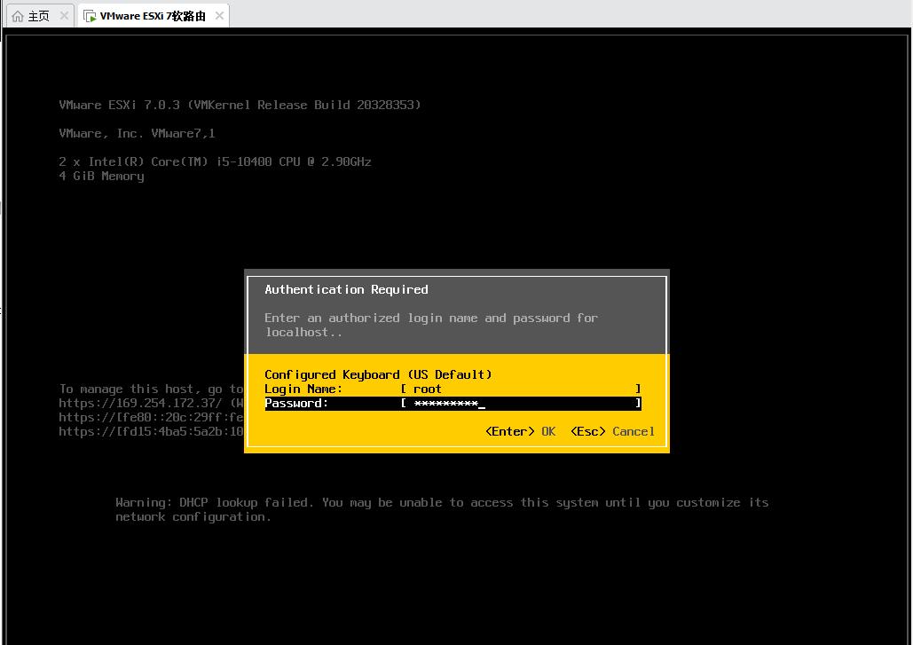The width and height of the screenshot is (913, 645).
Task: Click the 4 GiB Memory text
Action: pyautogui.click(x=101, y=176)
